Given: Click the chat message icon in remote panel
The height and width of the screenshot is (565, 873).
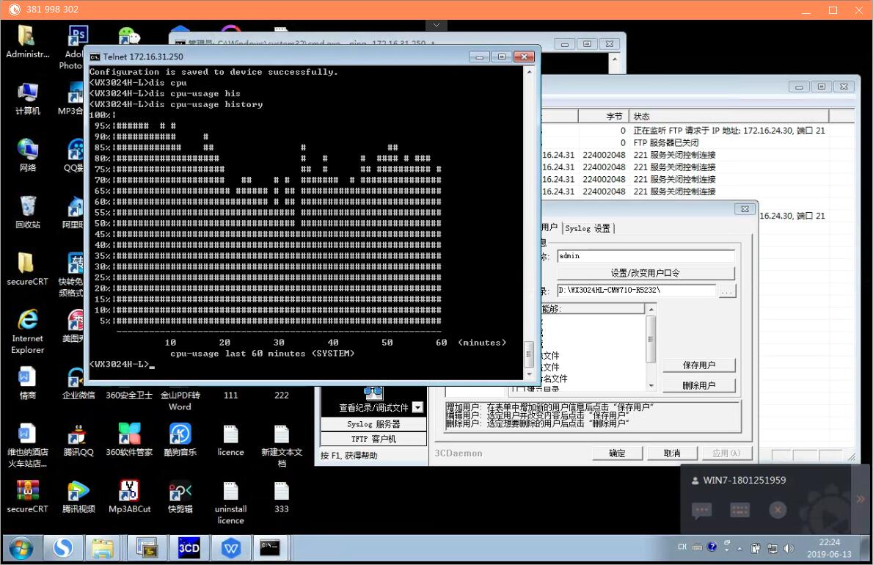Looking at the screenshot, I should (701, 510).
